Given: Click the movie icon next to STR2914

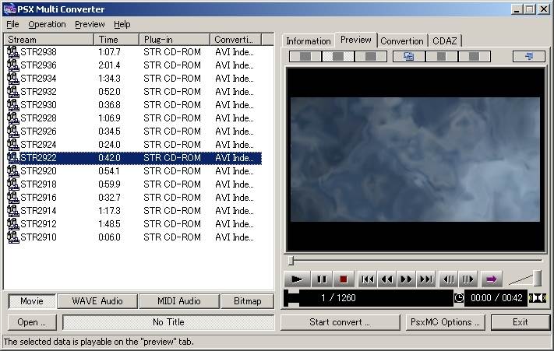Looking at the screenshot, I should [x=13, y=211].
